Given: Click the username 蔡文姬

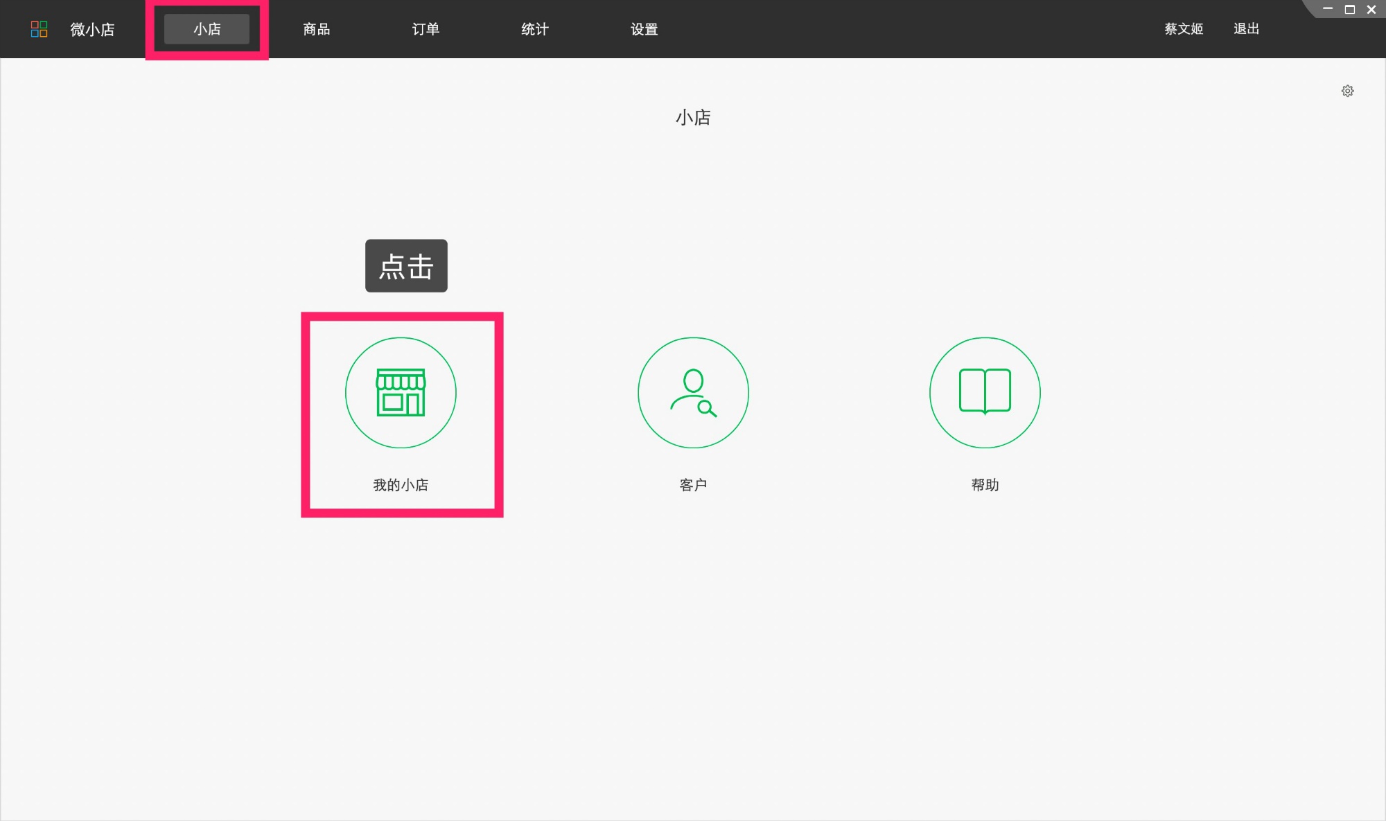Looking at the screenshot, I should [1182, 28].
